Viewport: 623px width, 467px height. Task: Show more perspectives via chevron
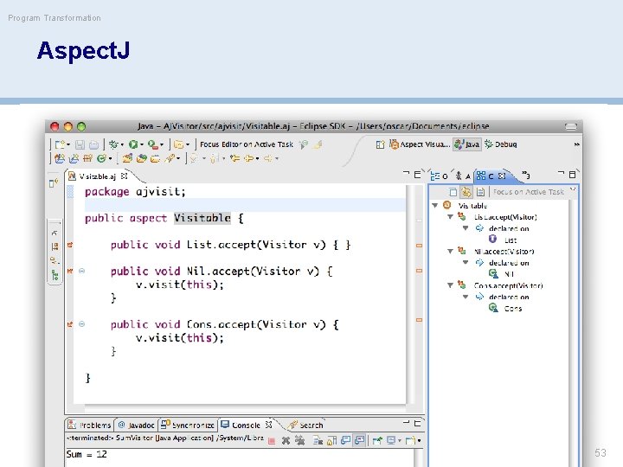pos(576,144)
